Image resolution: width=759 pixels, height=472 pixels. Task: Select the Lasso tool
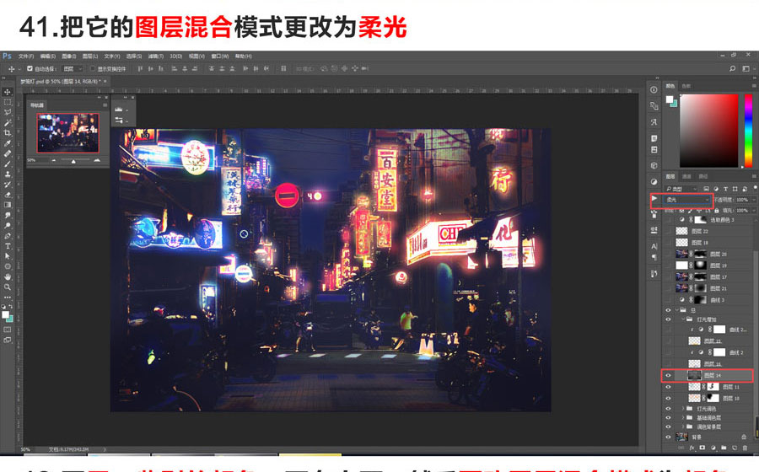click(x=8, y=112)
